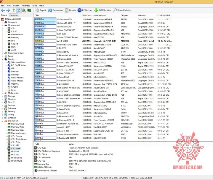
Task: Select BIOS under Motherboard
Action: [13, 47]
